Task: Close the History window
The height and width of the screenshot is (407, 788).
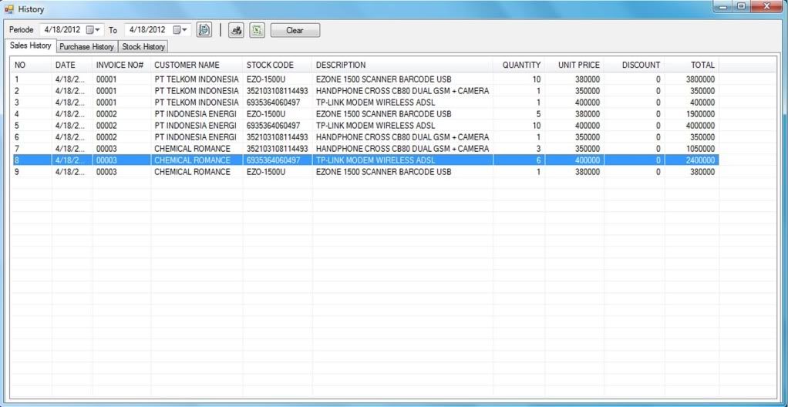Action: pos(766,6)
